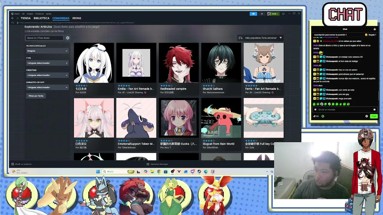The image size is (383, 215).
Task: Open the game controller Full key thumbnail
Action: (264, 118)
